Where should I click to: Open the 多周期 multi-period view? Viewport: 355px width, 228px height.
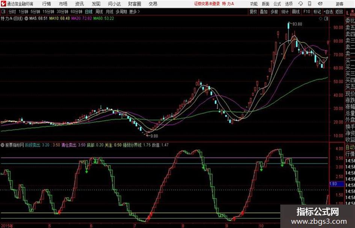pyautogui.click(x=121, y=12)
